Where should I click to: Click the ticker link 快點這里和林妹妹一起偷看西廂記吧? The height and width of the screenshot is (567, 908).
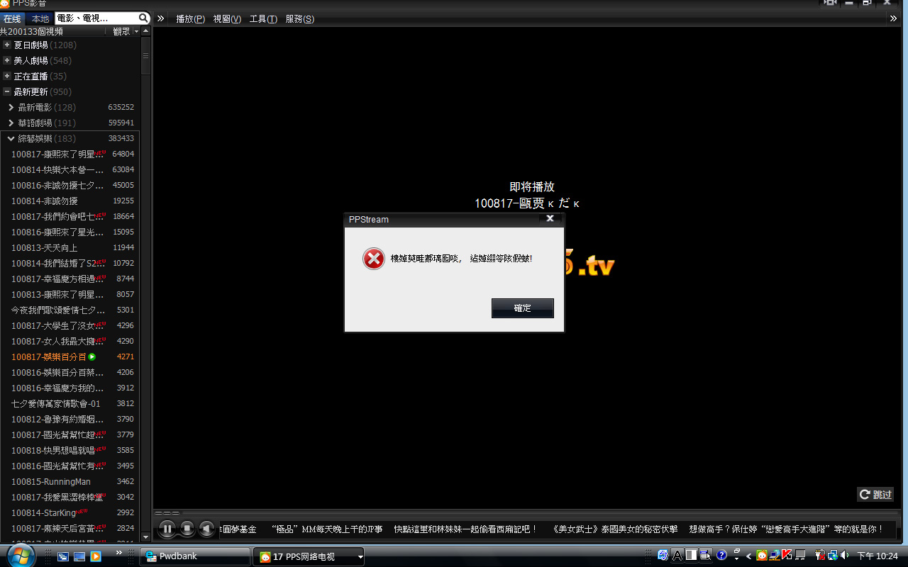tap(466, 529)
